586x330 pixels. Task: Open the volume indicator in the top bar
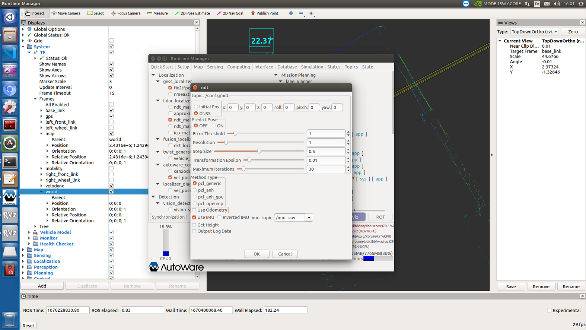[x=557, y=4]
